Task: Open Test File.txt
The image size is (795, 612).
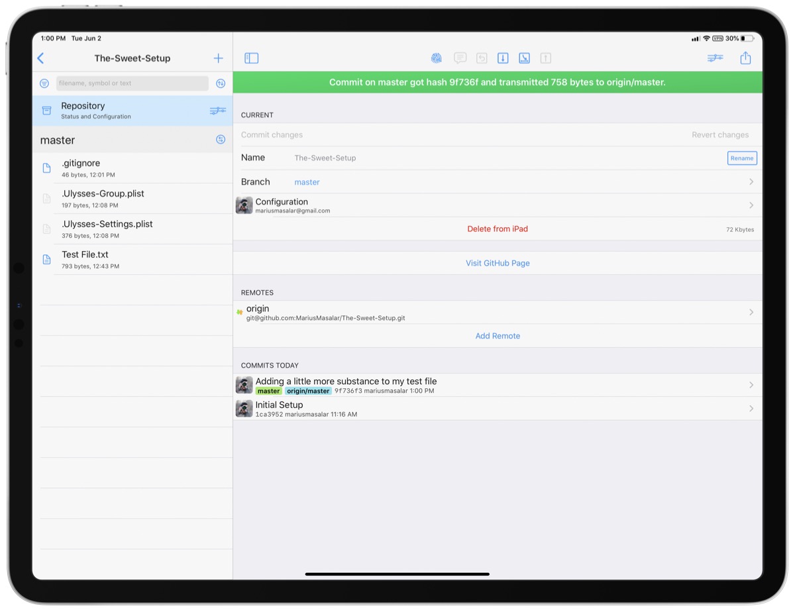Action: click(132, 260)
